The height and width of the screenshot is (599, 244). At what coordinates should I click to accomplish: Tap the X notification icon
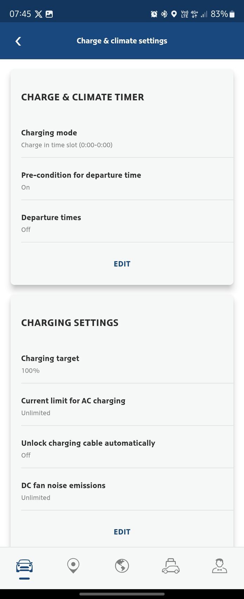(x=38, y=14)
